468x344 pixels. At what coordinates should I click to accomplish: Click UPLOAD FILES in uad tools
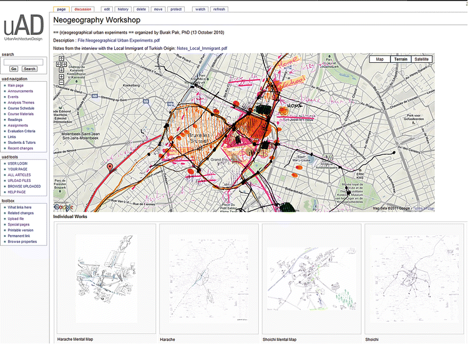(x=19, y=181)
